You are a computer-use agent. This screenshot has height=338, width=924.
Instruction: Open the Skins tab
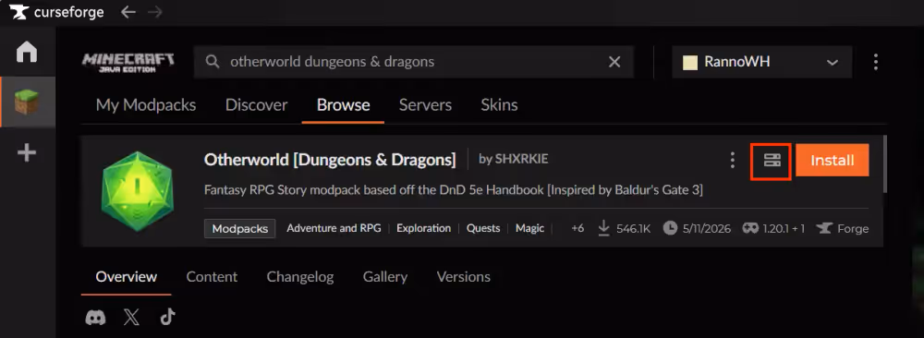click(499, 105)
